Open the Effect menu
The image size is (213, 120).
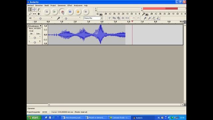click(70, 5)
